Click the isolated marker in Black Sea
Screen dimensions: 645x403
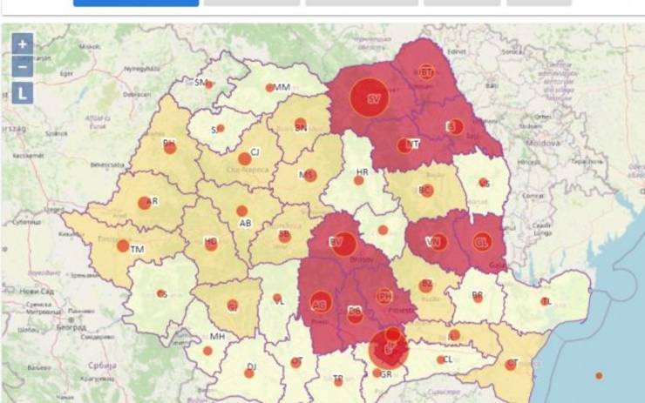(x=599, y=375)
